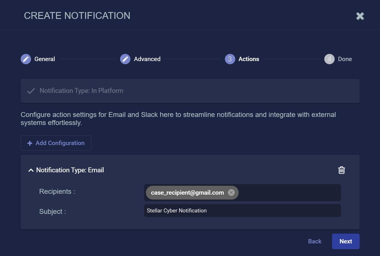Click in the Subject text field

click(242, 211)
